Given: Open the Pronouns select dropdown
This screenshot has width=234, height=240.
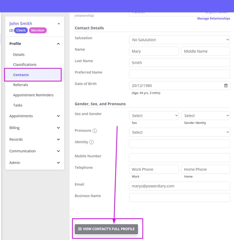Looking at the screenshot, I should point(179,133).
